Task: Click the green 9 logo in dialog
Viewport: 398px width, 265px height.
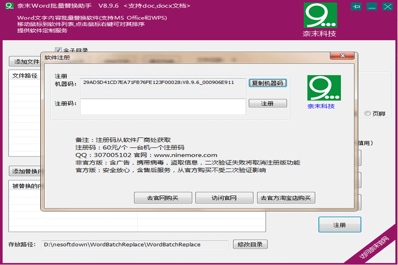Action: pyautogui.click(x=324, y=88)
